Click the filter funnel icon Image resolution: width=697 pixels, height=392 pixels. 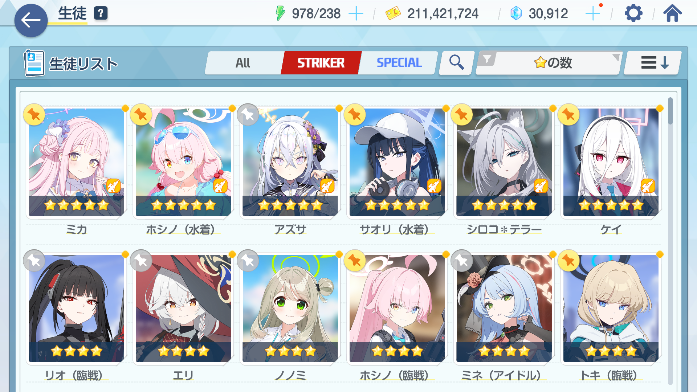(487, 58)
